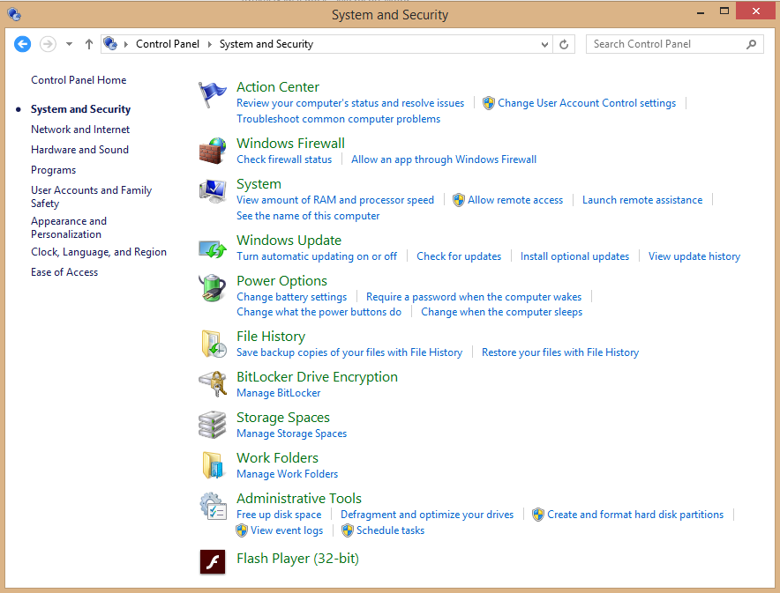The height and width of the screenshot is (593, 780).
Task: Click the Administrative Tools gear icon
Action: pos(213,506)
